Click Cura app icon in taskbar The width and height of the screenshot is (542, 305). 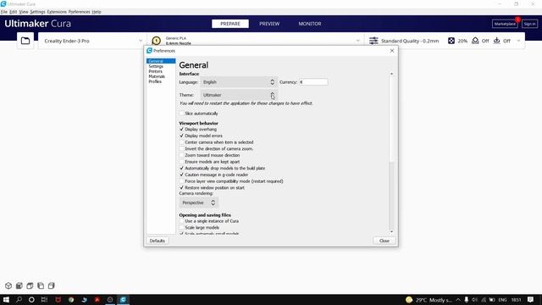tap(123, 300)
